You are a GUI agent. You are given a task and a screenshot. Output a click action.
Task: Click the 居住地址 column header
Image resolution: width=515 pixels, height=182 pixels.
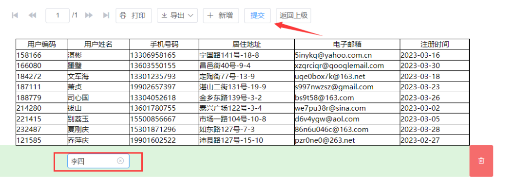click(247, 44)
